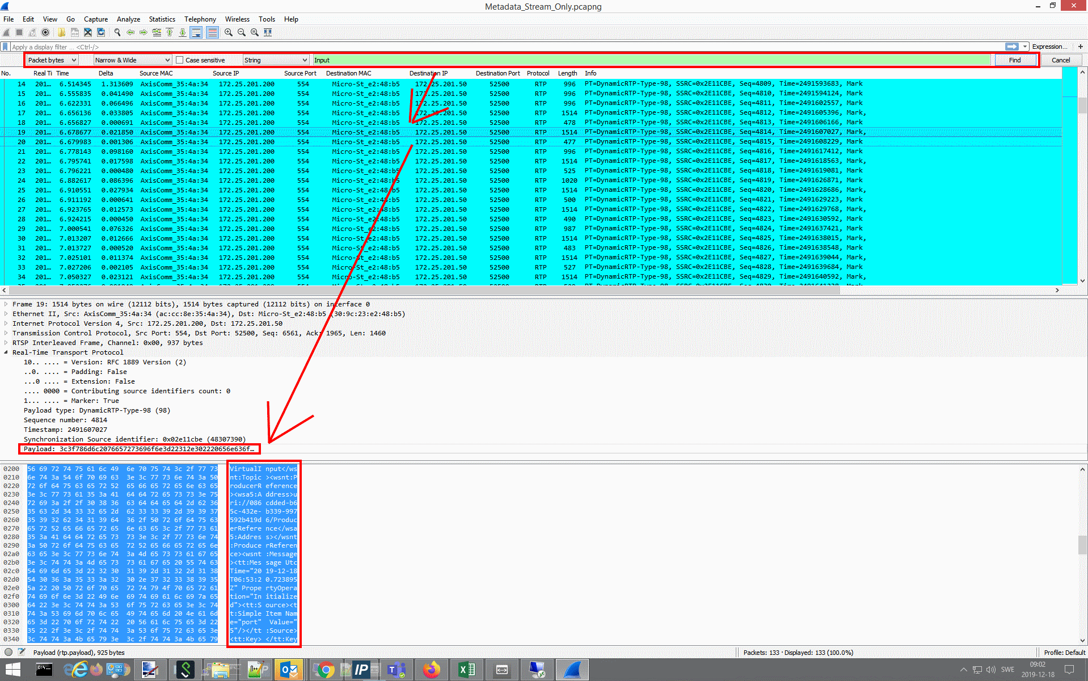Viewport: 1088px width, 681px height.
Task: Open the Narrow & Wide charset dropdown
Action: point(132,60)
